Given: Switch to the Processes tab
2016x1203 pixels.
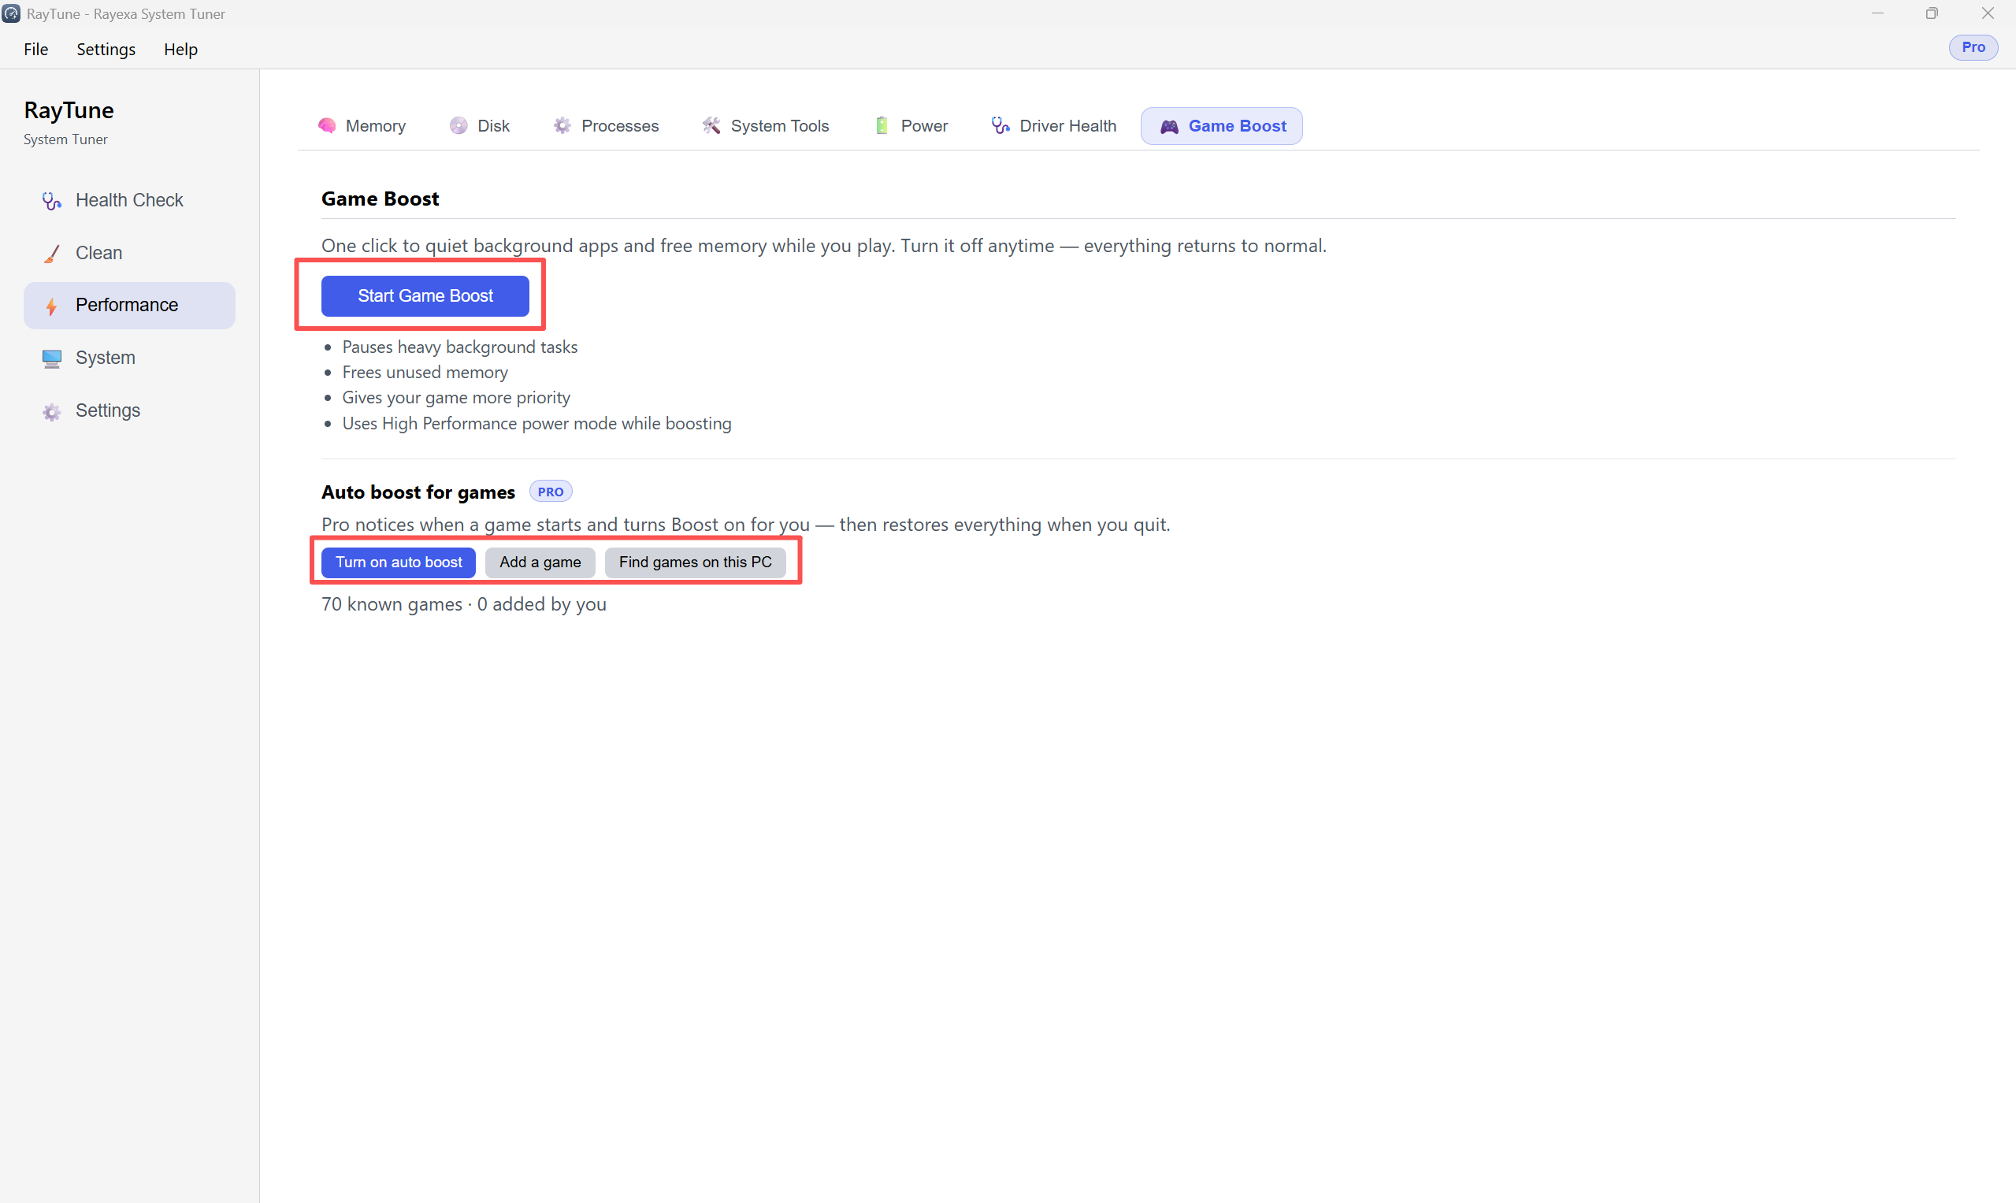Looking at the screenshot, I should (607, 125).
